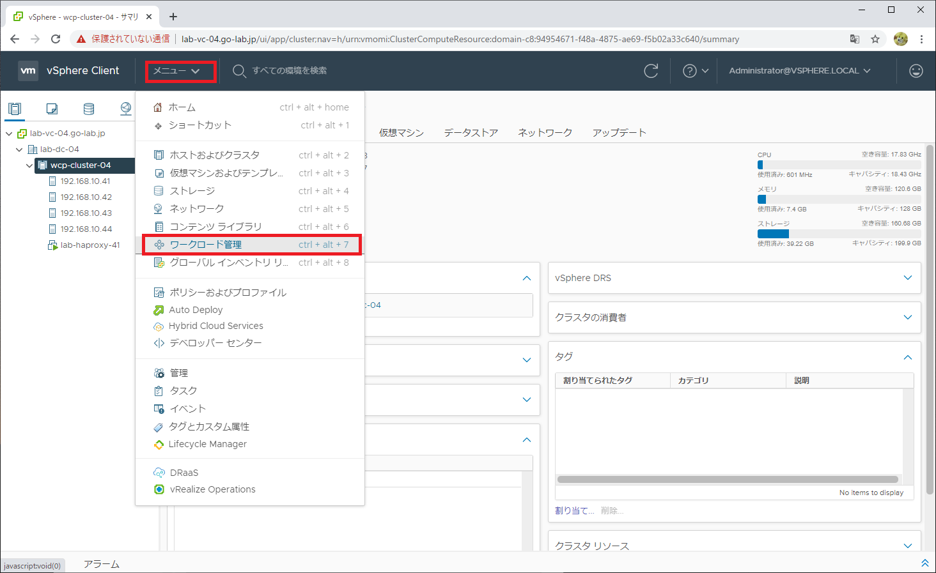Collapse the lab-vc-04.go-lab.jp tree node
The width and height of the screenshot is (936, 573).
coord(9,134)
